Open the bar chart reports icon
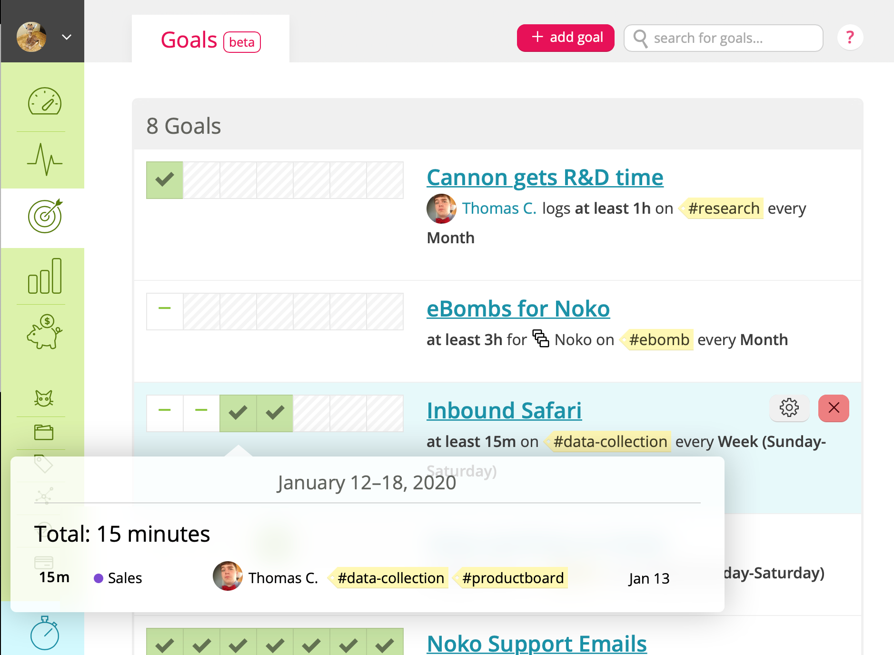Viewport: 894px width, 655px height. coord(44,276)
